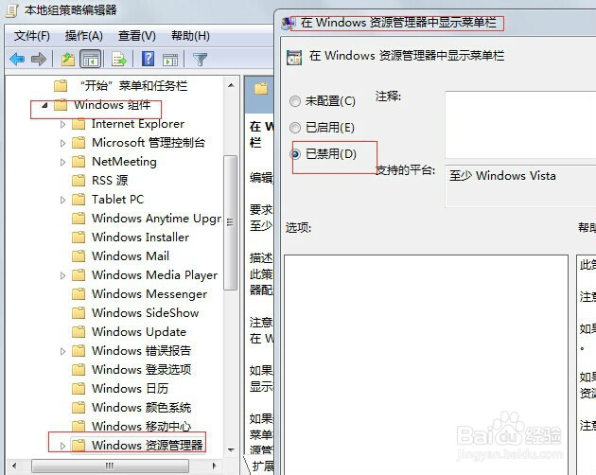This screenshot has height=475, width=596.
Task: Select Windows 移动中心 tree item
Action: 141,427
